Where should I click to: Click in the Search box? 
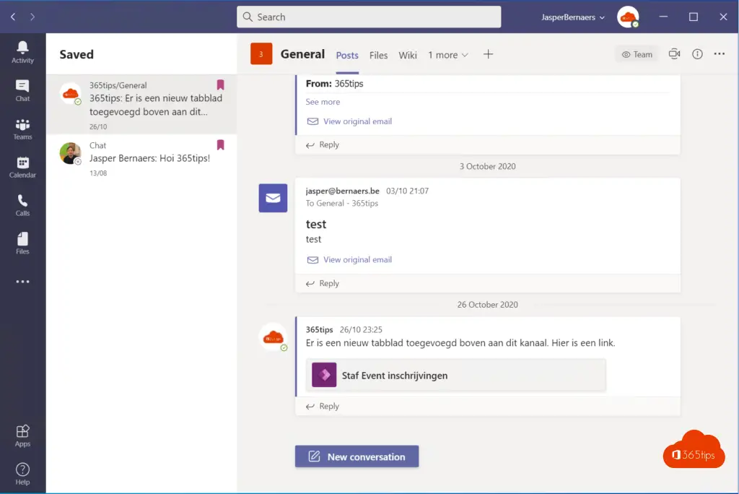click(x=369, y=17)
